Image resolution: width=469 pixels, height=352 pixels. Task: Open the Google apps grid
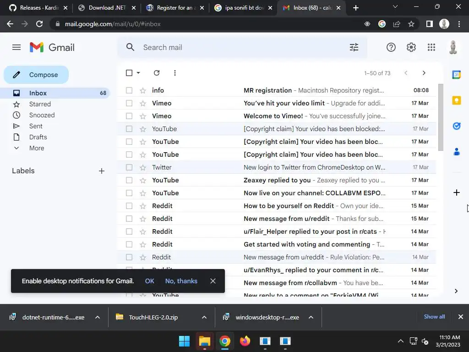[x=431, y=47]
